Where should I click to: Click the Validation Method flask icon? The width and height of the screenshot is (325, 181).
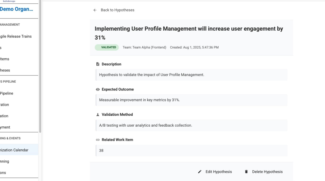[x=98, y=115]
